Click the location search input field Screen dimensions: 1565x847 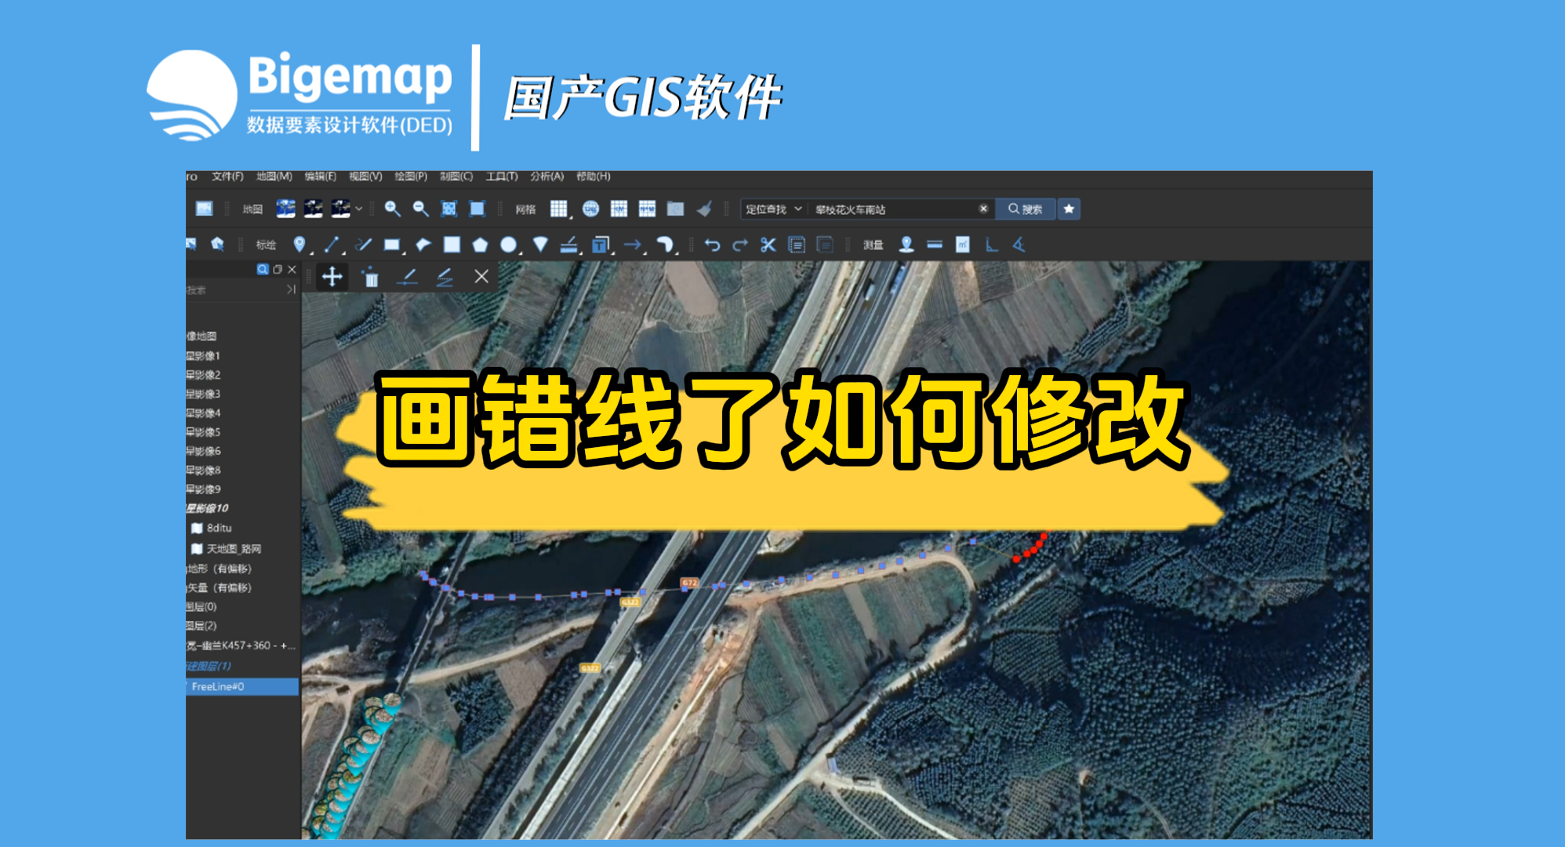pyautogui.click(x=894, y=209)
